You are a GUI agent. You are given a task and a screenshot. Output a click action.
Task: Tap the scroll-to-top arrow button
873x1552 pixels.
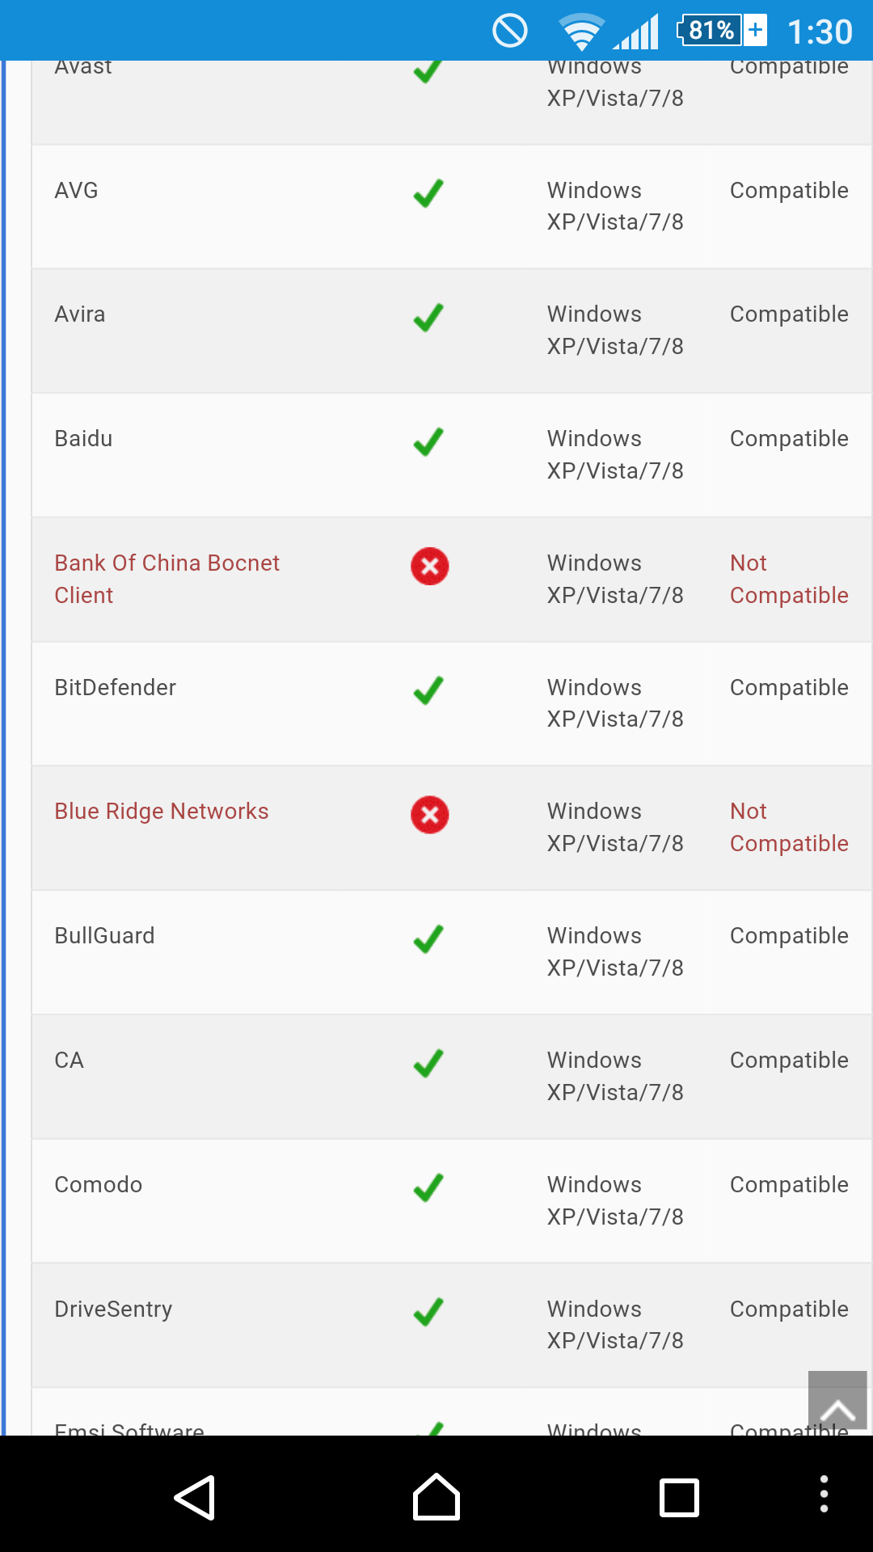[837, 1400]
